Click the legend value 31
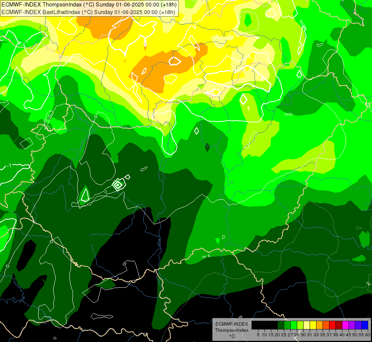372x342 pixels. pyautogui.click(x=310, y=335)
